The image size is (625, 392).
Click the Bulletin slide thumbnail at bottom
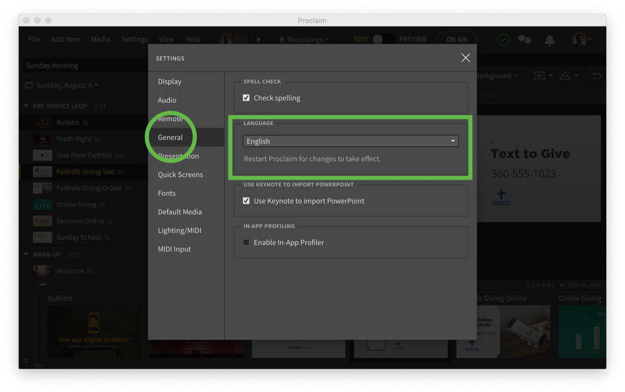pos(94,331)
